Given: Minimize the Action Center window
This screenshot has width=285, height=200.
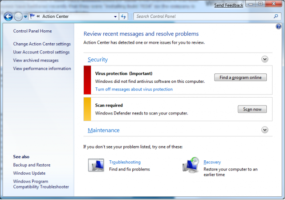Looking at the screenshot, I should tap(251, 4).
